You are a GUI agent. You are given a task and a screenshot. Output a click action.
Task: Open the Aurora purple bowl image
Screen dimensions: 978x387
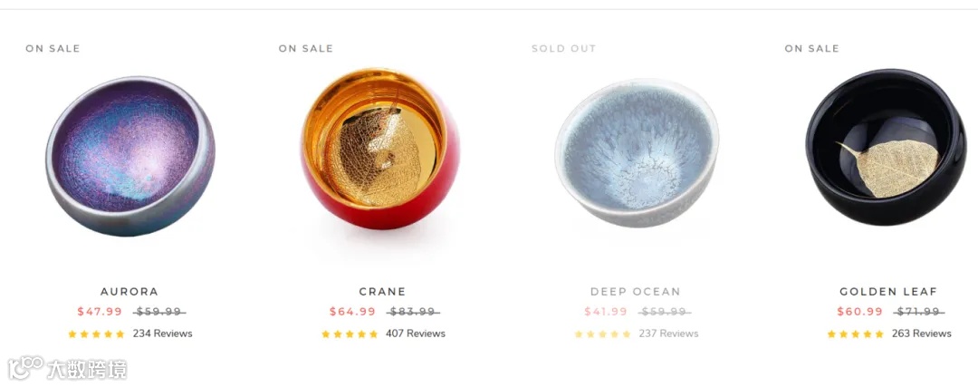[x=129, y=156]
